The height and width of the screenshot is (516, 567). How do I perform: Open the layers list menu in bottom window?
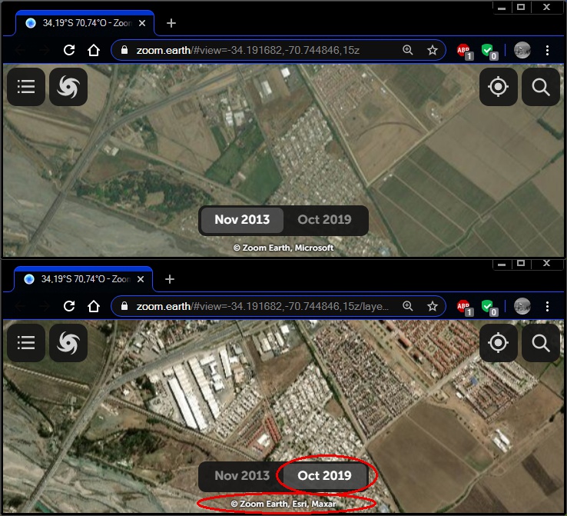coord(26,343)
